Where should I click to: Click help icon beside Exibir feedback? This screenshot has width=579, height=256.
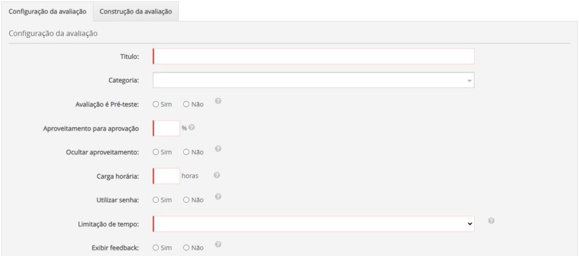tap(218, 245)
